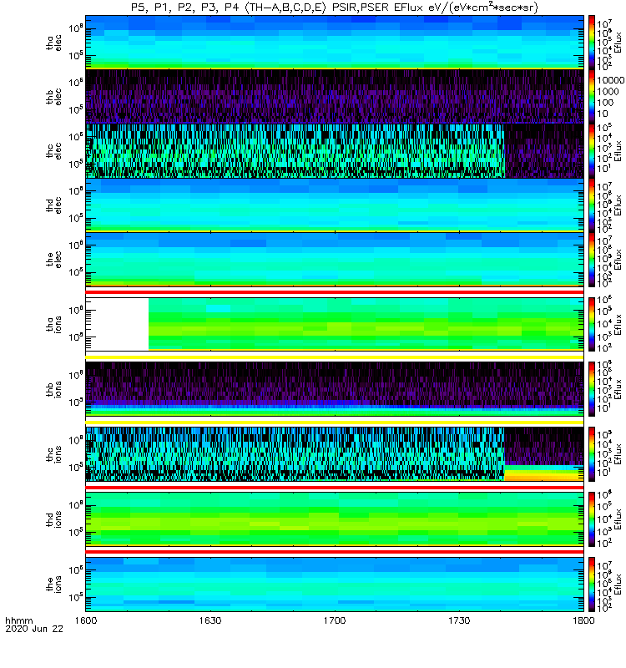Click the 1700 time axis label
Screen dimensions: 626x668
(335, 620)
